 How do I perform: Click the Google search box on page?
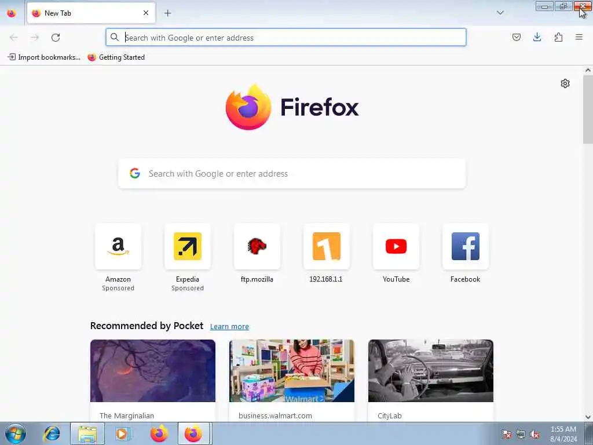292,174
